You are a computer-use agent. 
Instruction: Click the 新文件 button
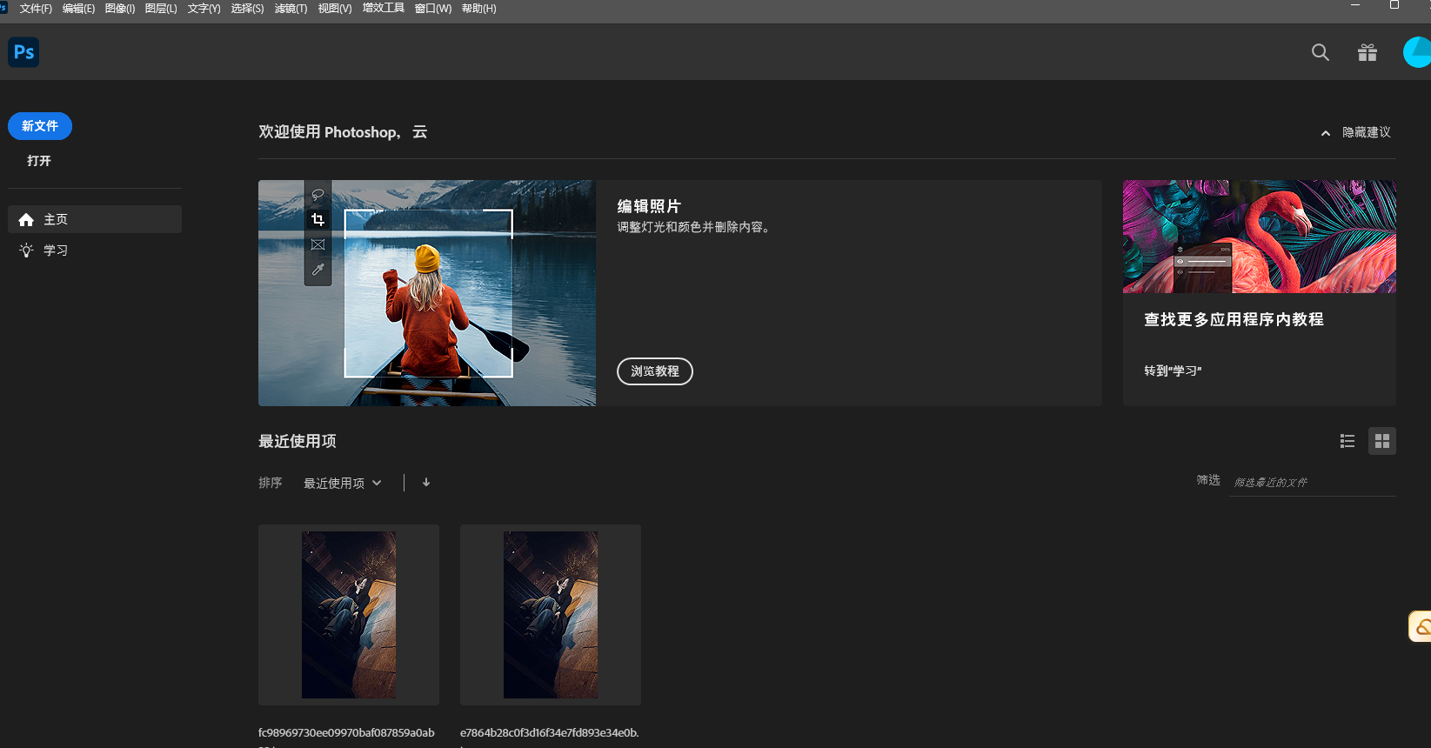pyautogui.click(x=40, y=126)
